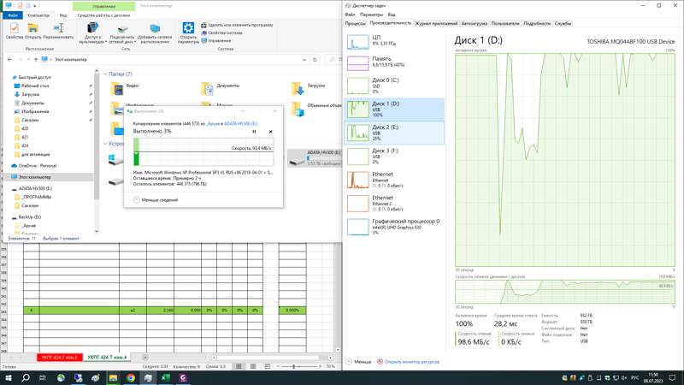Select the Рабочий стол item in navigation pane
This screenshot has height=385, width=684.
tap(34, 86)
